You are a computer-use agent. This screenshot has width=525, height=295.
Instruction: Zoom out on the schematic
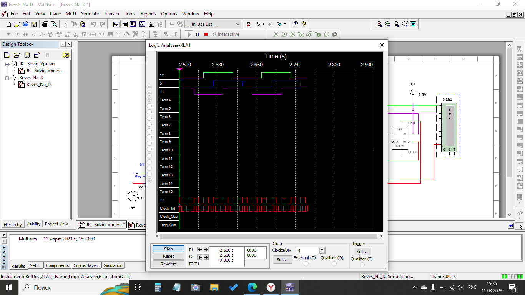click(388, 24)
